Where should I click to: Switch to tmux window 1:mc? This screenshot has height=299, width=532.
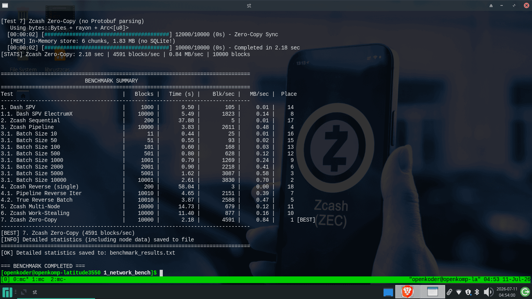tap(38, 280)
